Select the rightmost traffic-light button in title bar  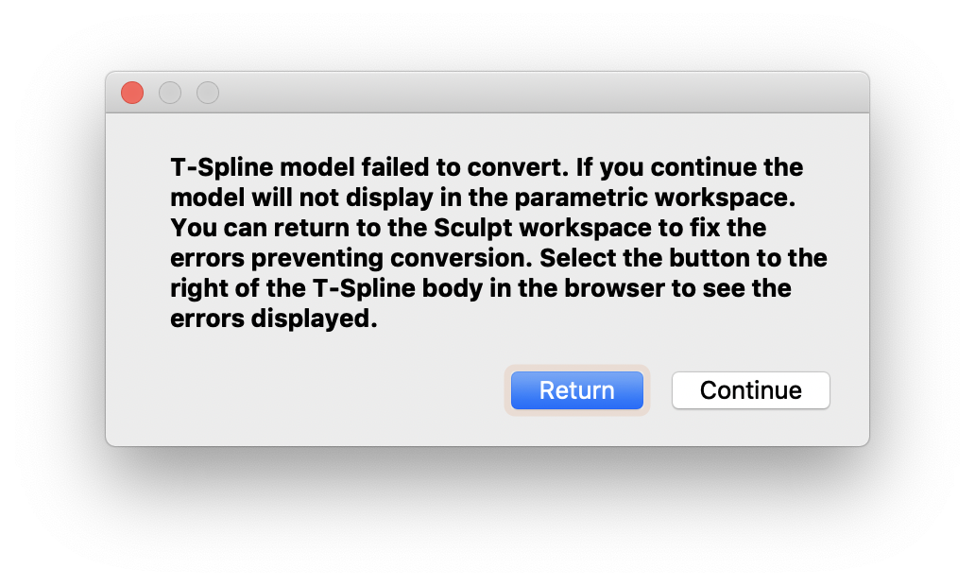208,93
